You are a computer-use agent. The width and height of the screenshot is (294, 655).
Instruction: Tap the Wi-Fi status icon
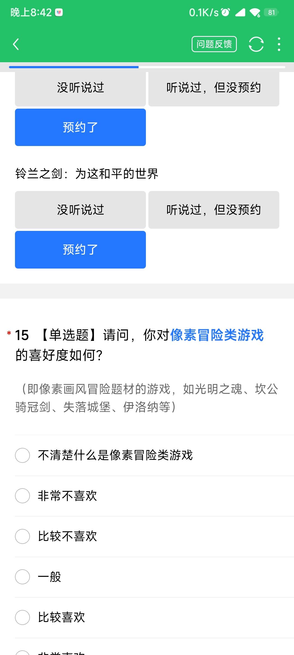255,13
